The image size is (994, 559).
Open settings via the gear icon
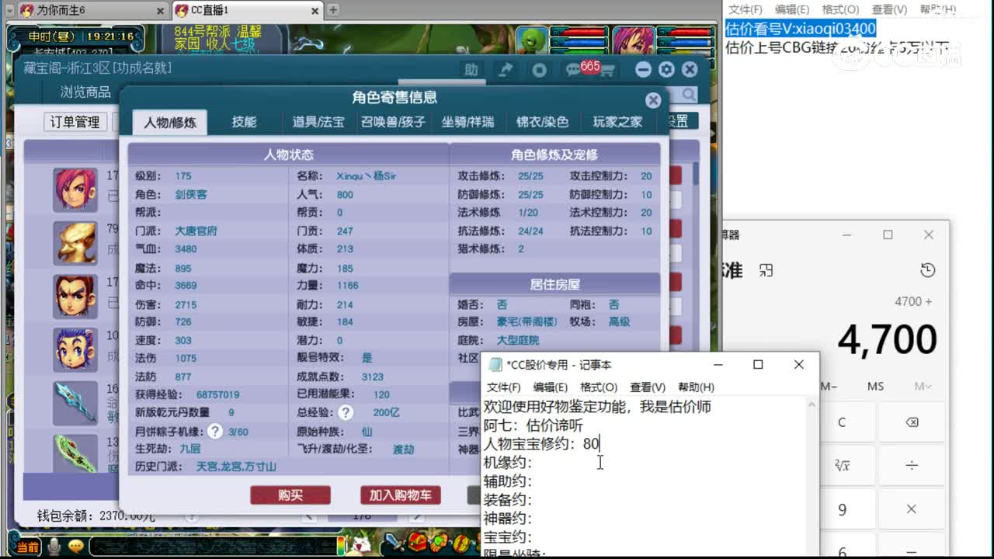tap(666, 69)
